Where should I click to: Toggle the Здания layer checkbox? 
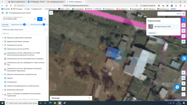pyautogui.click(x=5, y=78)
